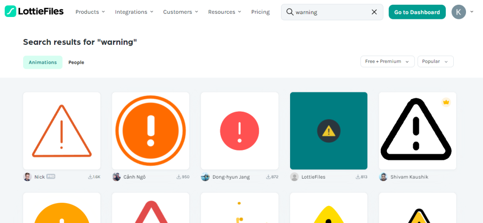Click the premium crown badge on the black triangle animation
The image size is (483, 223).
445,102
